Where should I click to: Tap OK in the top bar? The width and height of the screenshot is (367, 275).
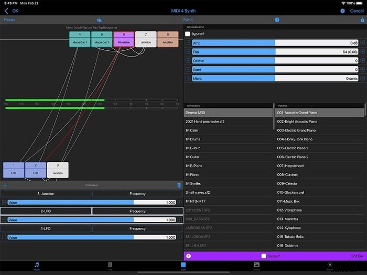(x=15, y=11)
